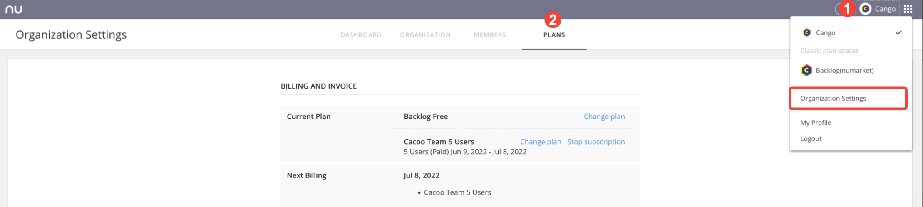The height and width of the screenshot is (207, 923).
Task: Switch to the Dashboard tab
Action: [x=361, y=35]
